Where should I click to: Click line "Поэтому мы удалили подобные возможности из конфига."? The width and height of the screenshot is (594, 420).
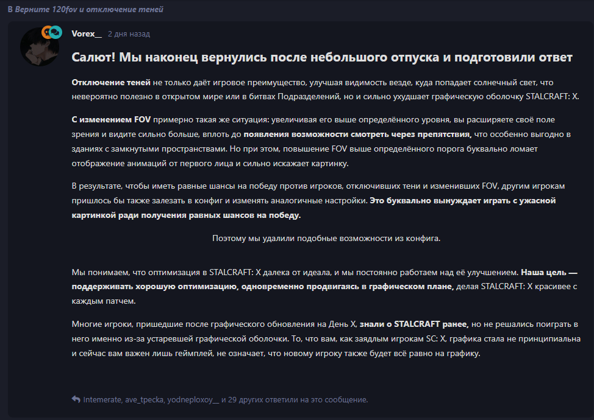tap(326, 238)
